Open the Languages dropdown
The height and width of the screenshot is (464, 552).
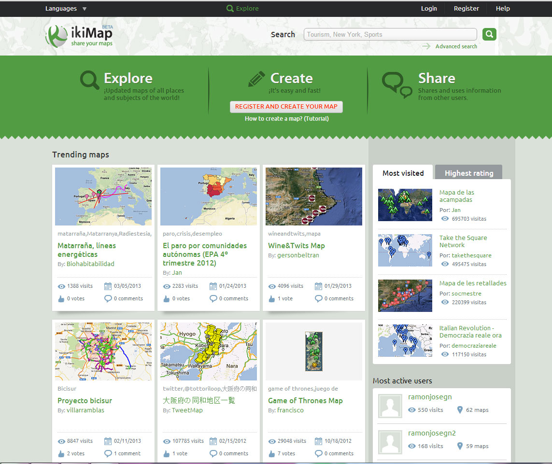click(x=66, y=9)
